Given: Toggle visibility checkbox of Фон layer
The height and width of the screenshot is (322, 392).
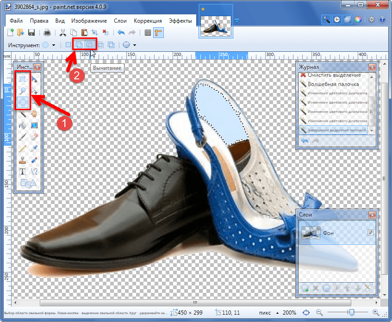Looking at the screenshot, I should 370,233.
